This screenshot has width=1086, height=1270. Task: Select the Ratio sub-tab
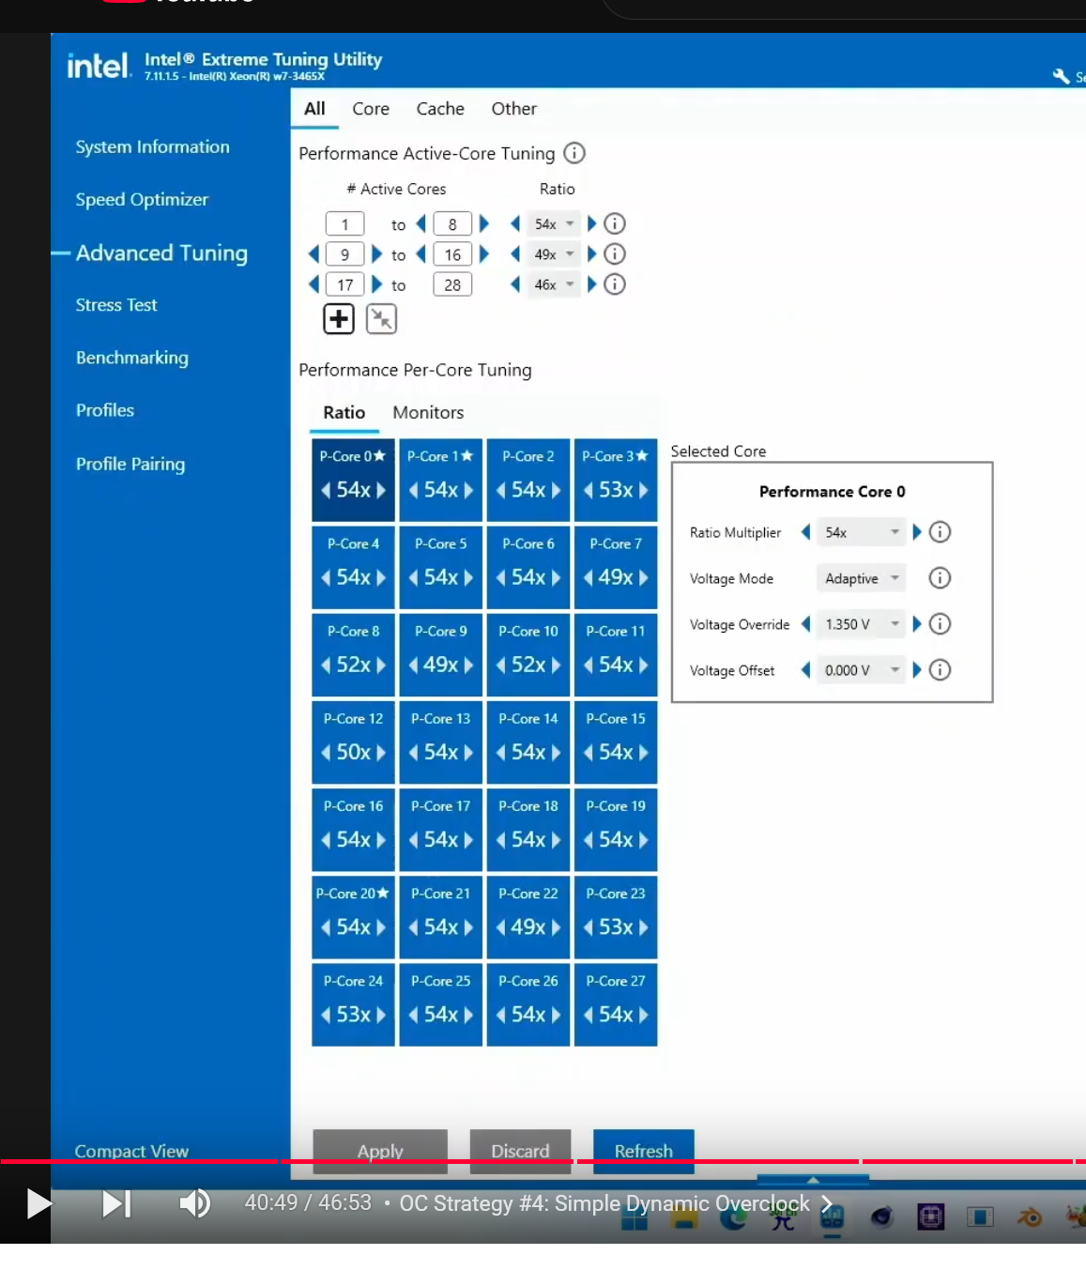[344, 412]
